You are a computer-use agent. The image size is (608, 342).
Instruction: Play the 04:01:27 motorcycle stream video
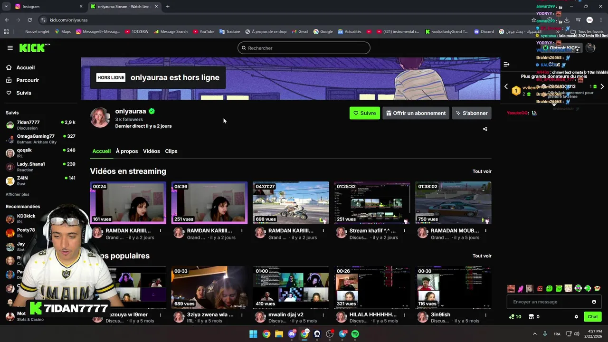pos(291,203)
